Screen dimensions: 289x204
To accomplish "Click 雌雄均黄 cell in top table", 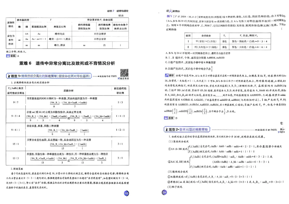I will click(x=60, y=34).
